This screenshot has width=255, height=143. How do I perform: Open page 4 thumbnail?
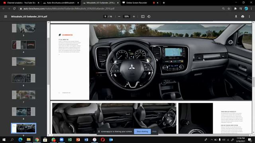tap(24, 45)
